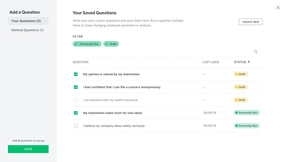The width and height of the screenshot is (287, 162).
Task: Toggle off the Draft filter chip
Action: (x=111, y=44)
